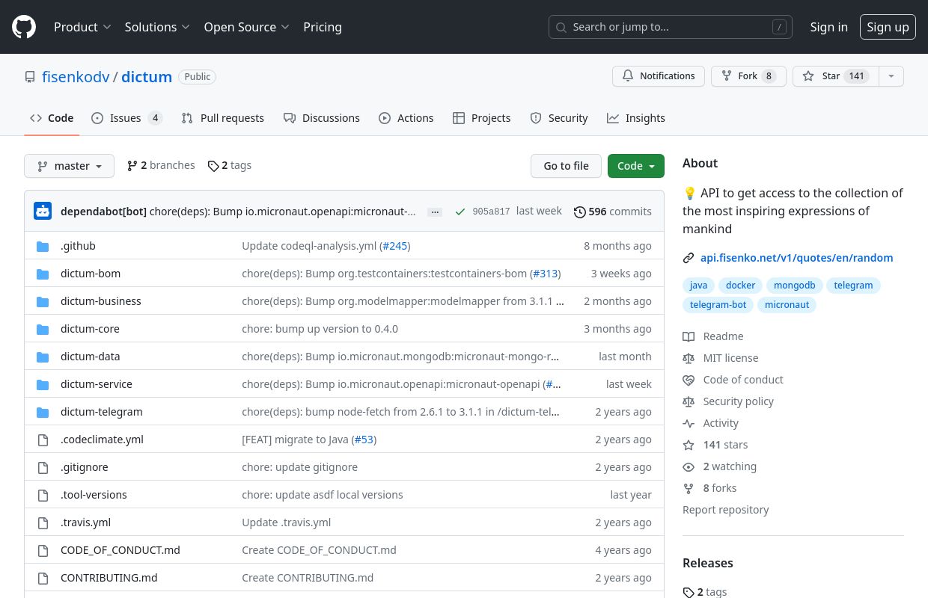Open the api.fisenko.net random quotes link

[797, 258]
